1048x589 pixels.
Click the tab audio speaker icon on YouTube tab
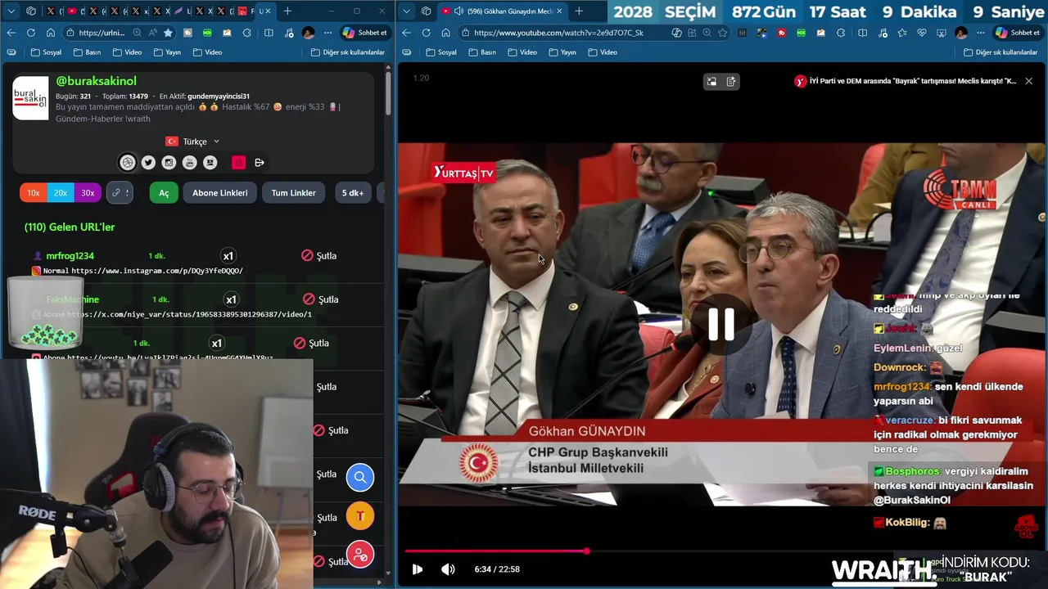pyautogui.click(x=458, y=11)
